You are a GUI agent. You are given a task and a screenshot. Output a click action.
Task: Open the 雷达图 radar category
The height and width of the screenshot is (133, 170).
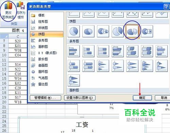click(x=47, y=84)
